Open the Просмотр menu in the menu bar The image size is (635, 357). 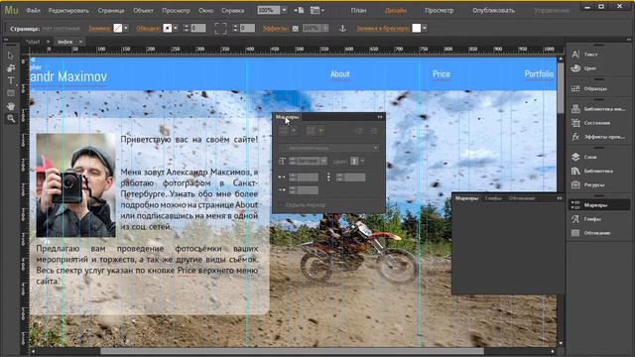tap(176, 11)
